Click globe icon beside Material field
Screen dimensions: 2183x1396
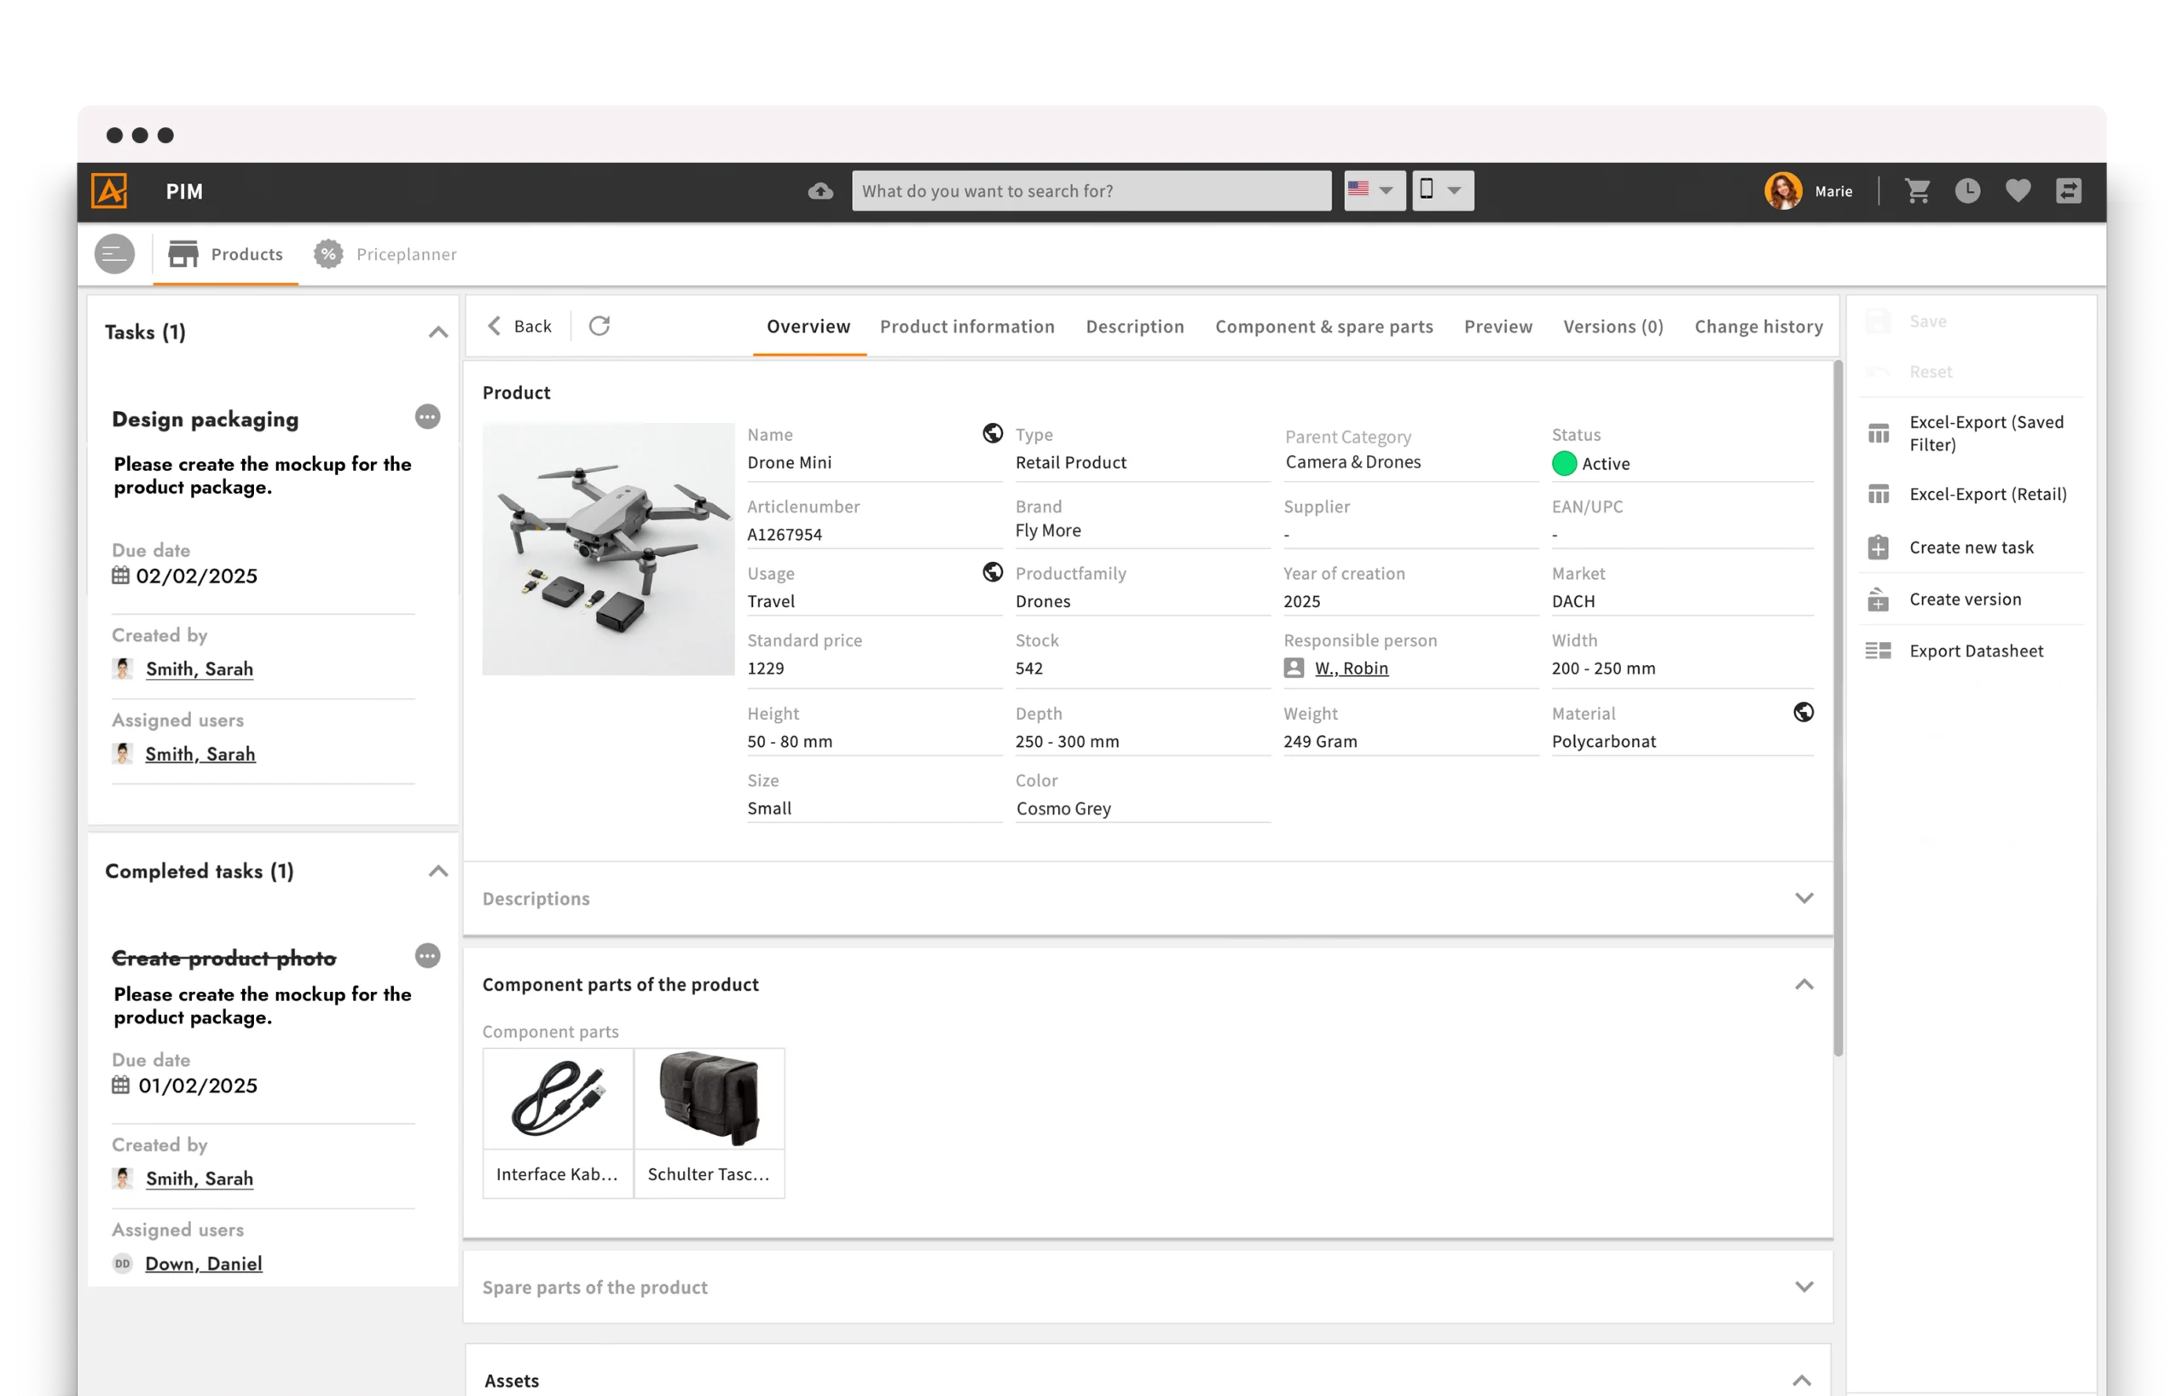pos(1804,713)
